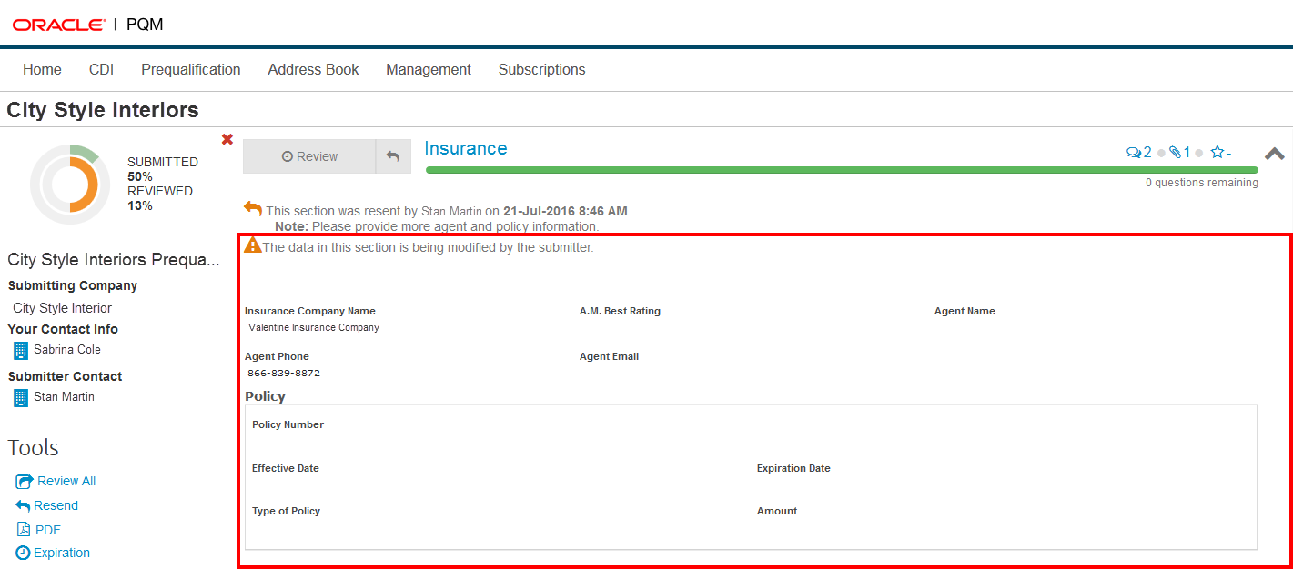Image resolution: width=1293 pixels, height=569 pixels.
Task: Go to the Prequalification menu
Action: tap(191, 69)
